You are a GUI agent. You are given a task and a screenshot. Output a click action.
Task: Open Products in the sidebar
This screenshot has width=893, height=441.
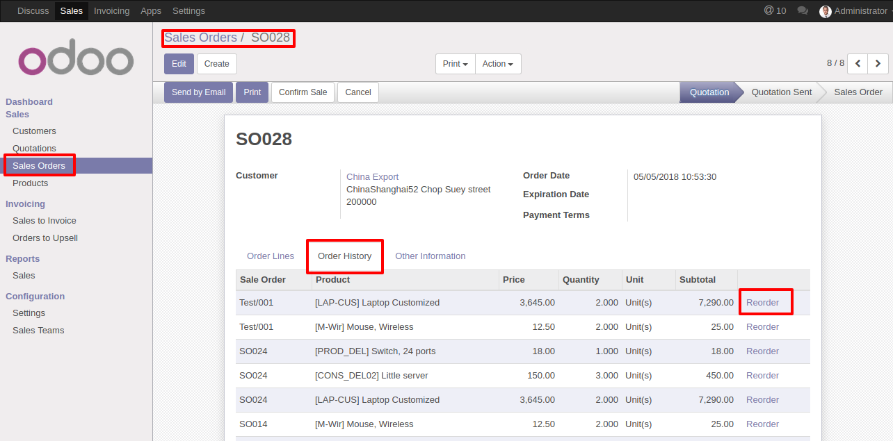coord(31,183)
